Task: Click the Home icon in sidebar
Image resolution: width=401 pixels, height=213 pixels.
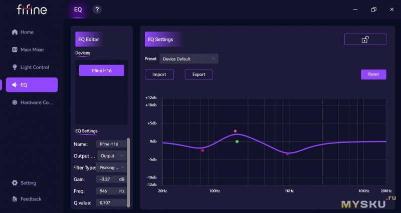Action: (15, 32)
